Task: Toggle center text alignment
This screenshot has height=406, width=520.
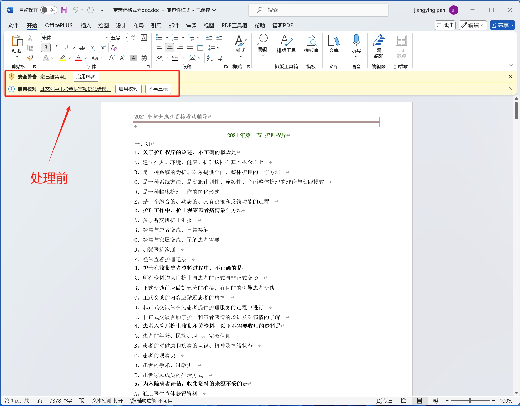Action: [x=169, y=48]
